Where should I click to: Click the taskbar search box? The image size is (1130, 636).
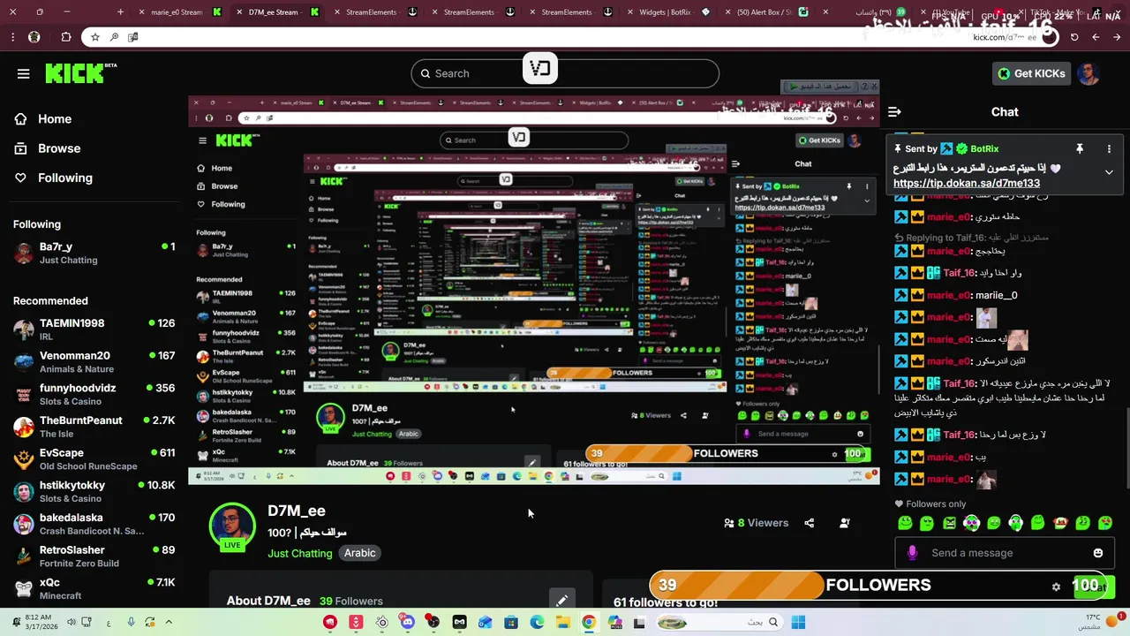point(718,622)
